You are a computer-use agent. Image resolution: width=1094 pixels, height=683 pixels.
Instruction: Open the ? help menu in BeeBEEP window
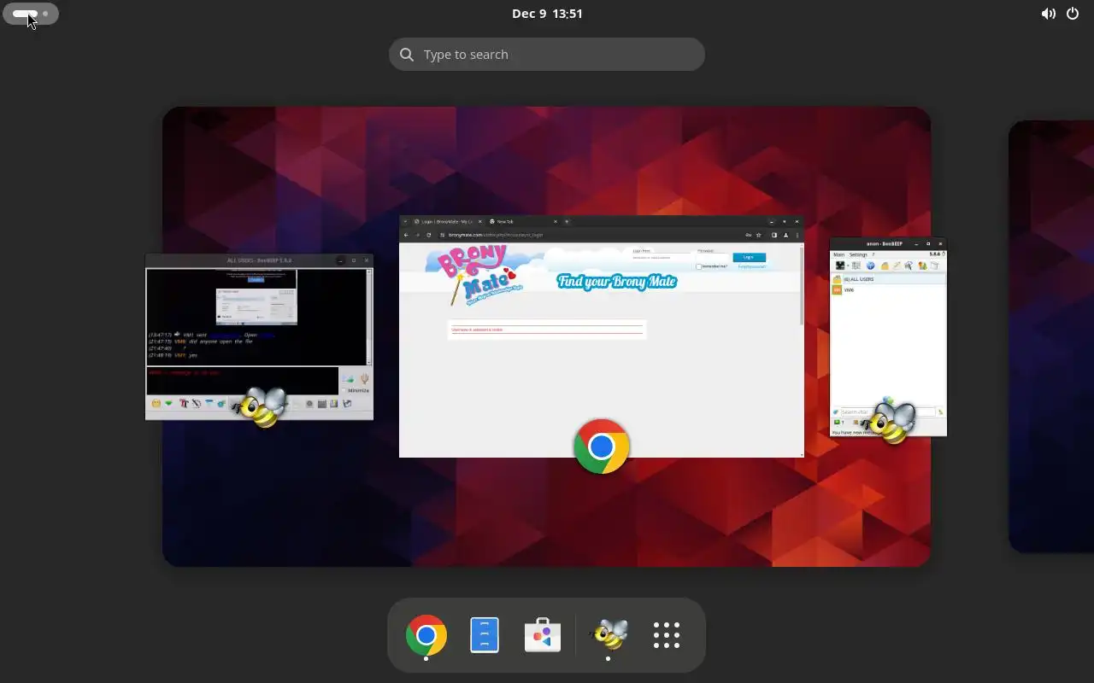click(x=873, y=254)
